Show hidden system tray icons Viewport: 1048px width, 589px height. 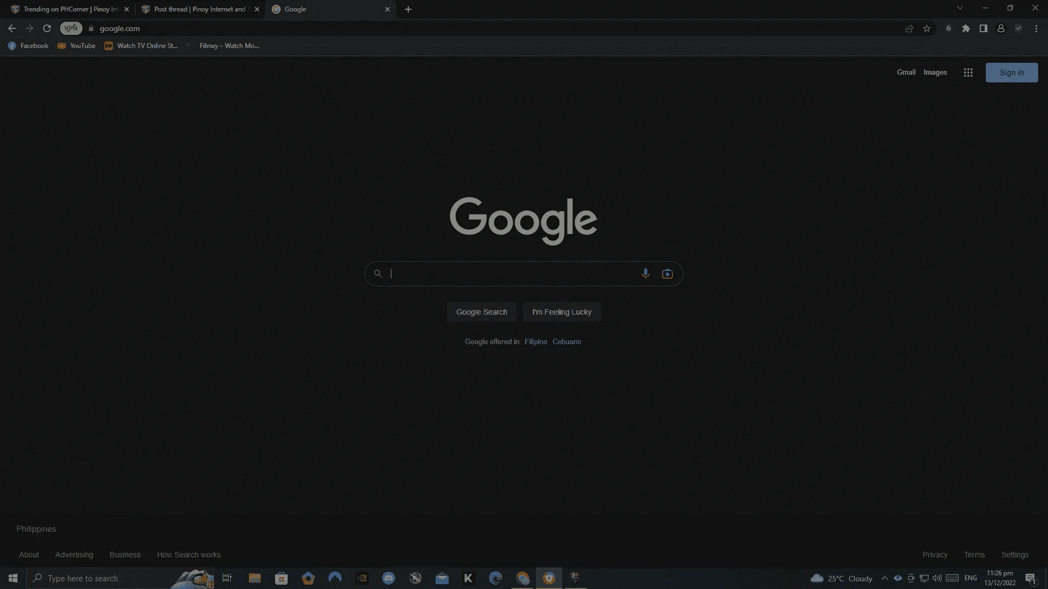coord(884,578)
